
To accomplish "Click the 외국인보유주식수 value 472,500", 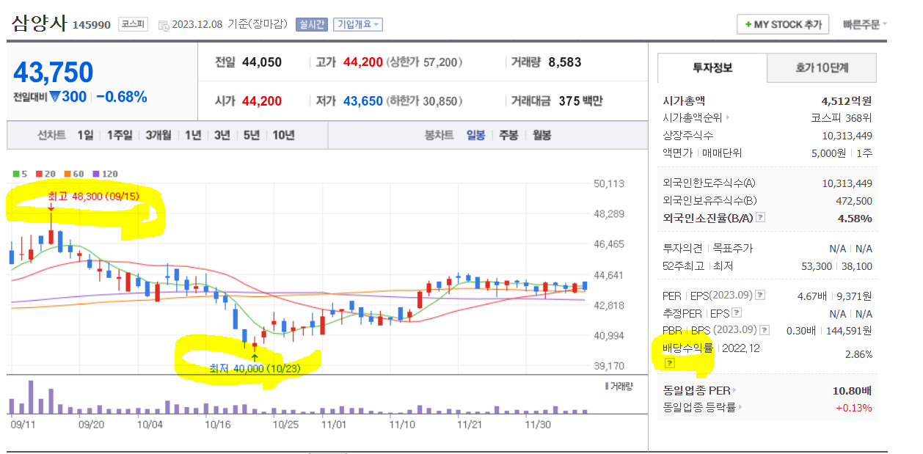I will click(854, 201).
